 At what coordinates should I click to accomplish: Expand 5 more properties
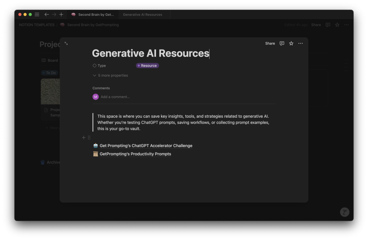click(110, 75)
